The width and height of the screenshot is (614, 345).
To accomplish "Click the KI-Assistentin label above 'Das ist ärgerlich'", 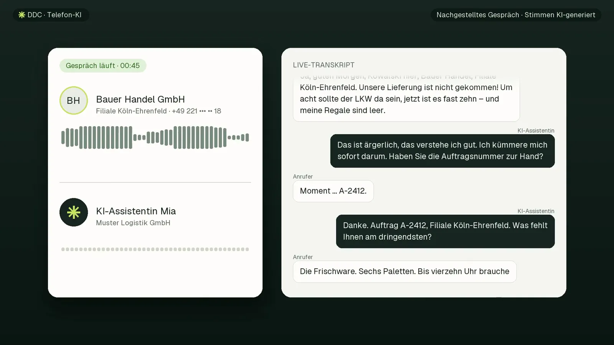I will click(536, 131).
